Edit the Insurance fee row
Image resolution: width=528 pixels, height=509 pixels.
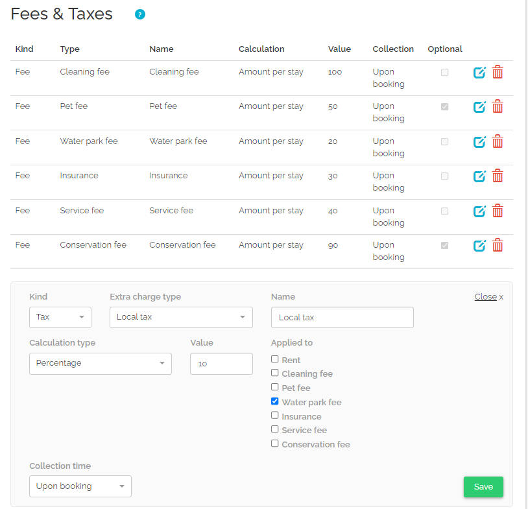479,176
